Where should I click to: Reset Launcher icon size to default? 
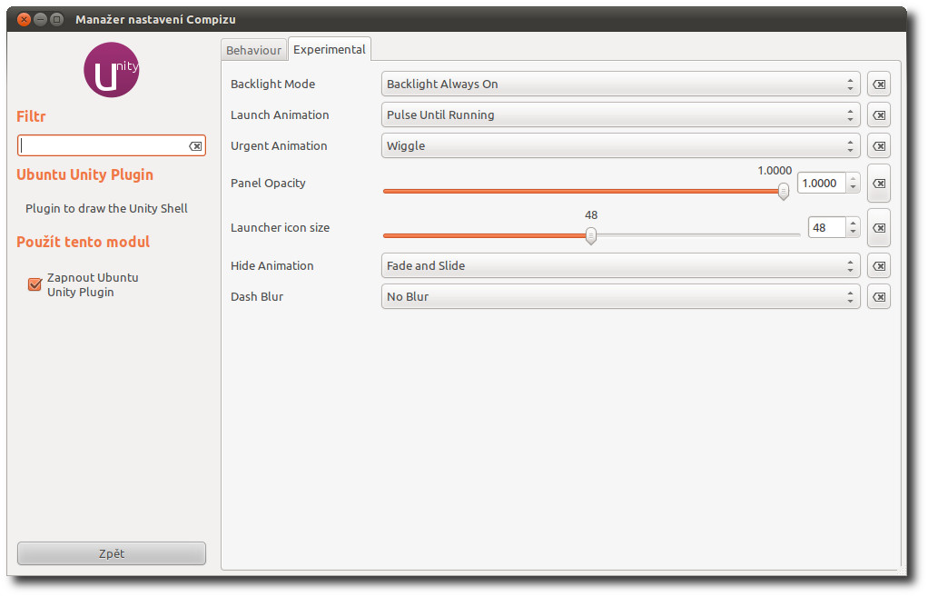[x=878, y=228]
